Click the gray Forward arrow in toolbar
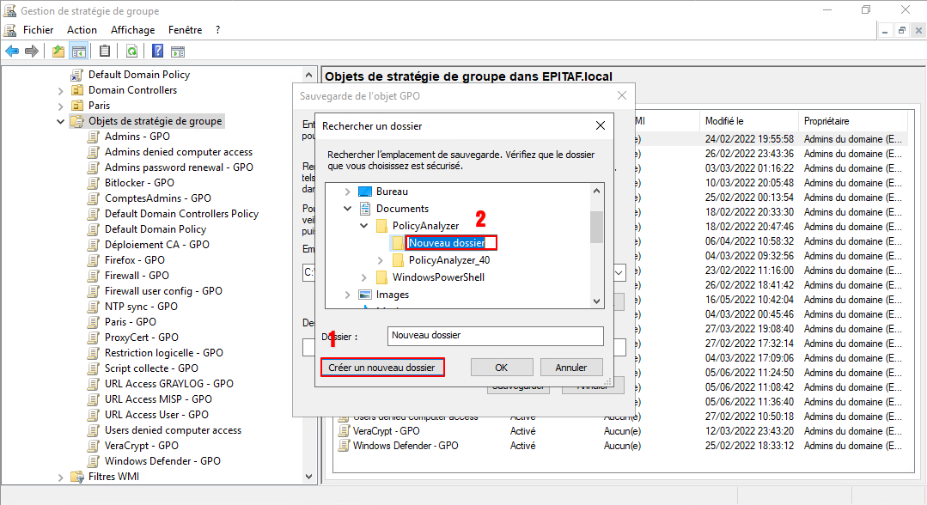 click(32, 52)
